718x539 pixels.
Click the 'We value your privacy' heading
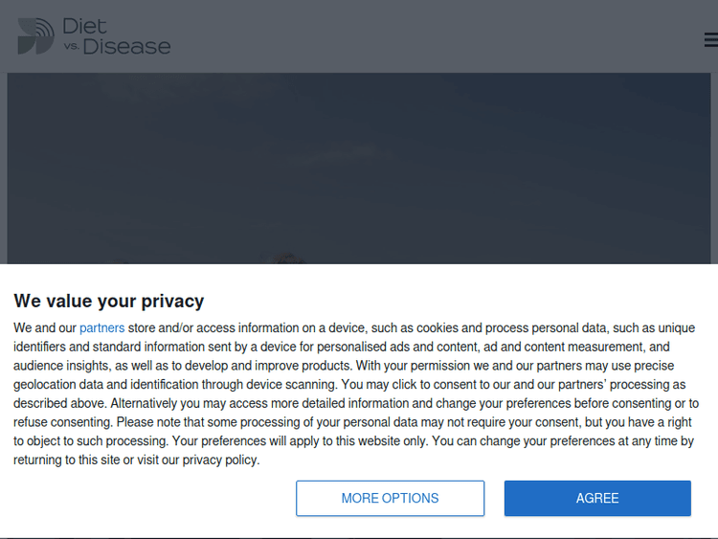(x=109, y=301)
